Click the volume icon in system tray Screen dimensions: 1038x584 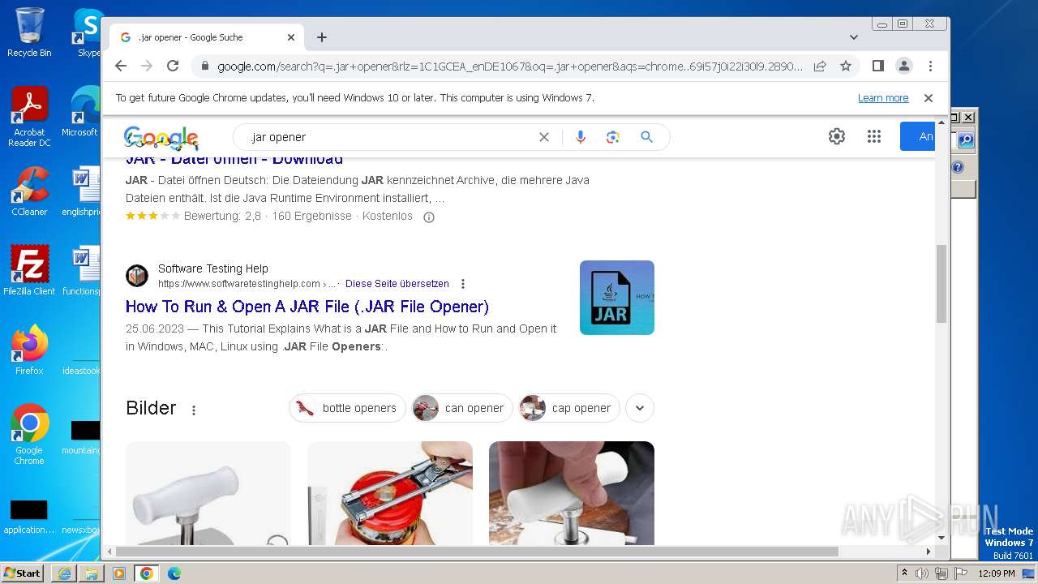click(x=922, y=573)
